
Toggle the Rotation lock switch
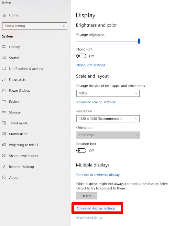[x=81, y=151]
